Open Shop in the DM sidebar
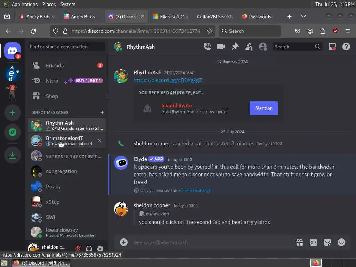The height and width of the screenshot is (267, 356). 67,96
